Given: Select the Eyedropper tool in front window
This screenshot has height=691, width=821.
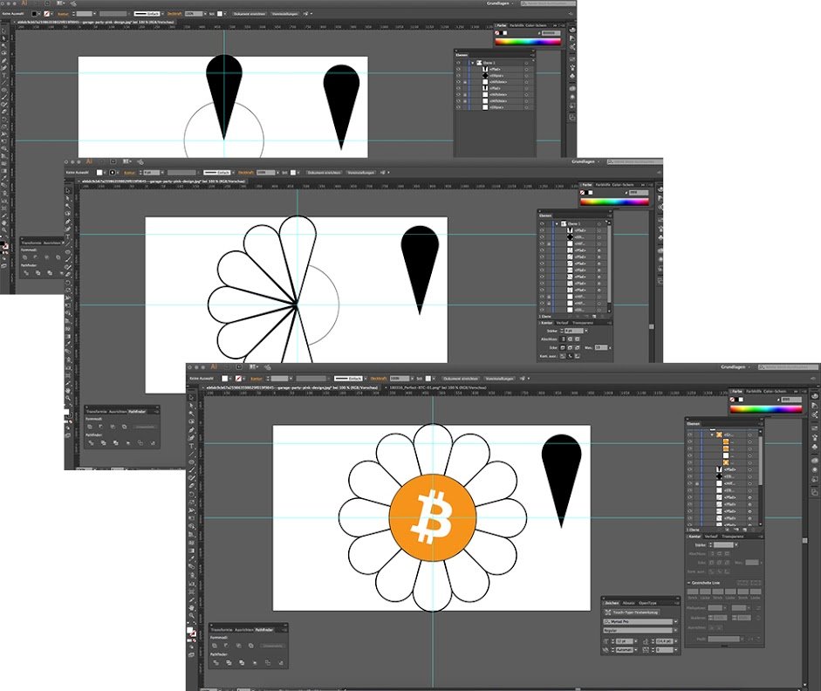Looking at the screenshot, I should point(192,558).
